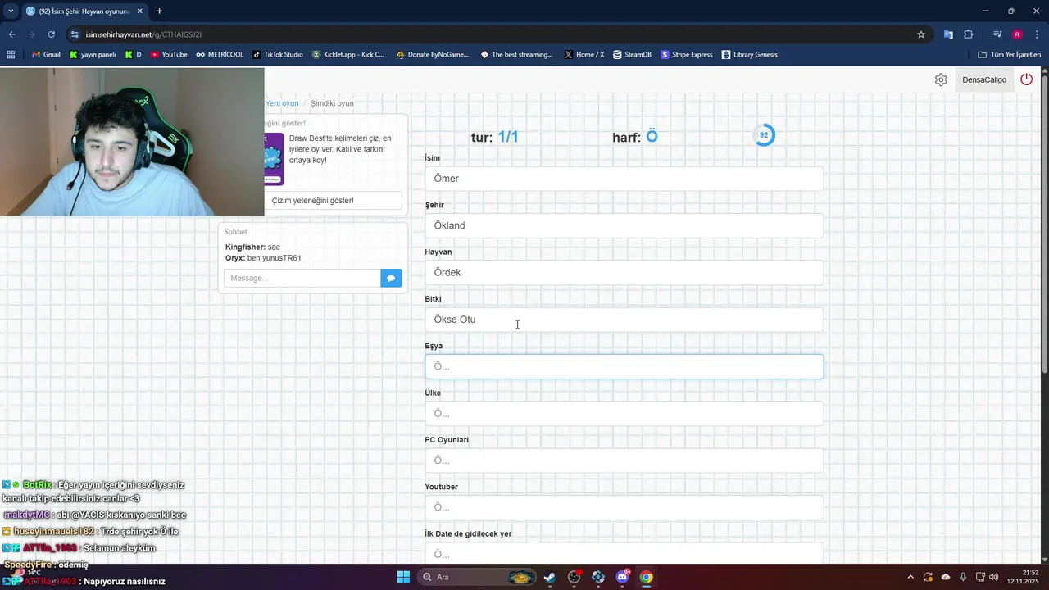Image resolution: width=1049 pixels, height=590 pixels.
Task: Open the apps grid in bookmarks bar
Action: 11,55
